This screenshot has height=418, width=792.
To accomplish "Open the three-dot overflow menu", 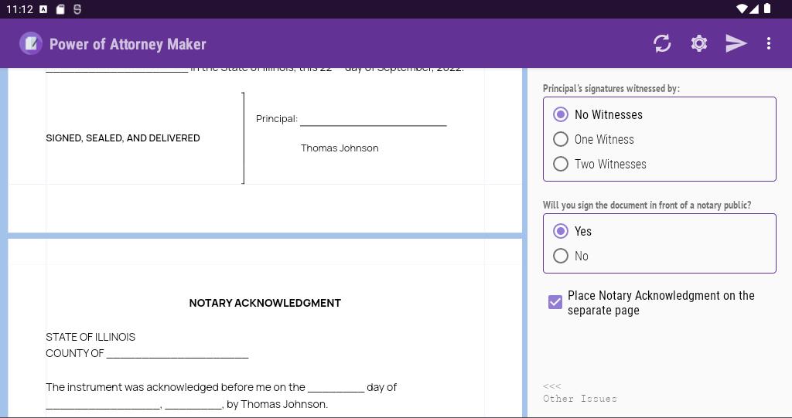I will click(x=768, y=43).
